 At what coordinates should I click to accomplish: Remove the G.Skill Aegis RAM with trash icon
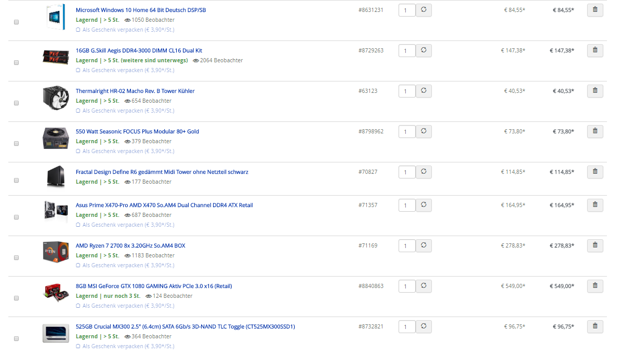click(594, 50)
